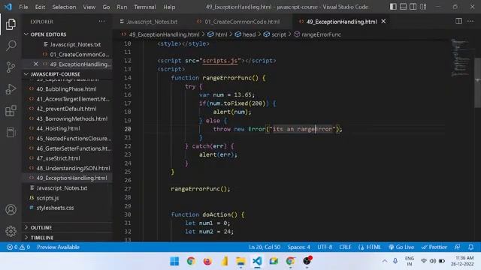Open the rangeErrorFunc breadcrumb dropdown
This screenshot has height=270, width=481.
point(317,34)
